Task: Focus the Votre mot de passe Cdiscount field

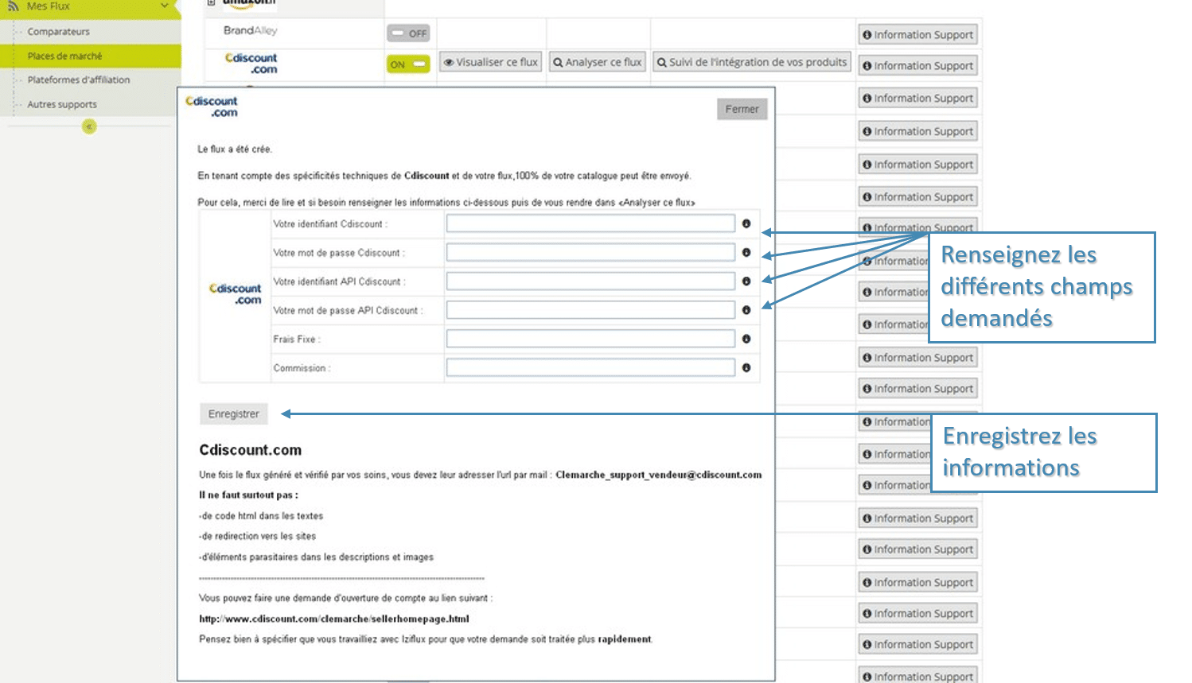Action: click(590, 252)
